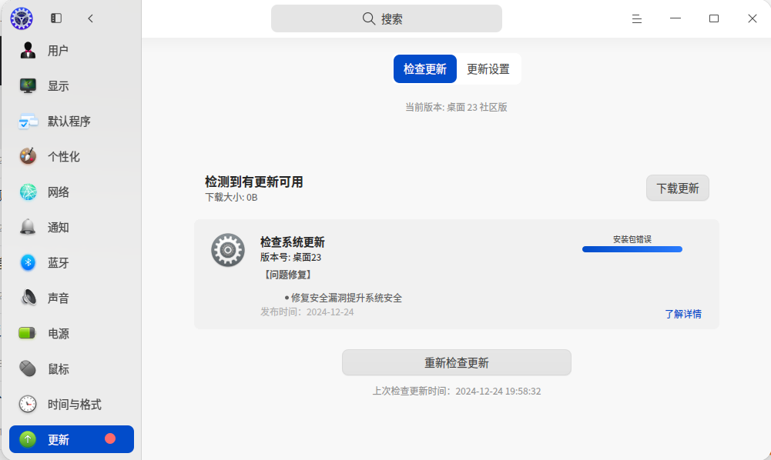Image resolution: width=771 pixels, height=460 pixels.
Task: Click the green 更新 arrow icon
Action: 28,439
